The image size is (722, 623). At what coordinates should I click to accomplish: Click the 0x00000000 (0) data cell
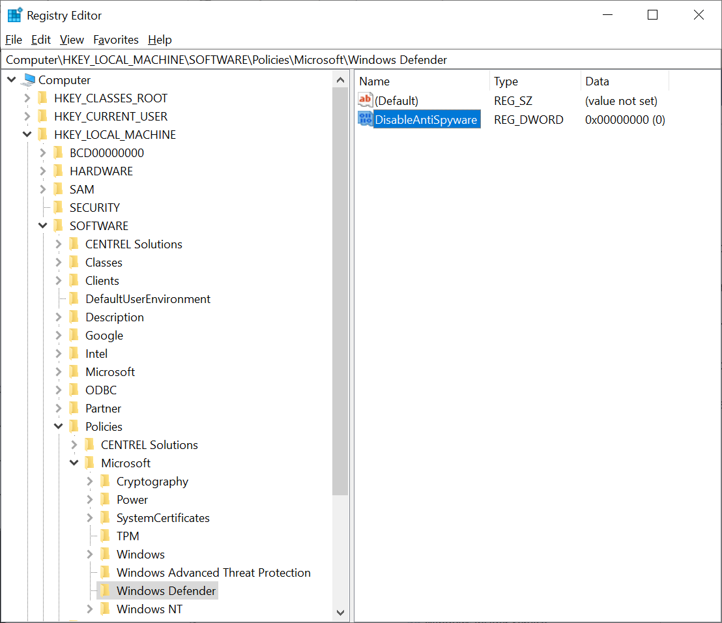625,120
